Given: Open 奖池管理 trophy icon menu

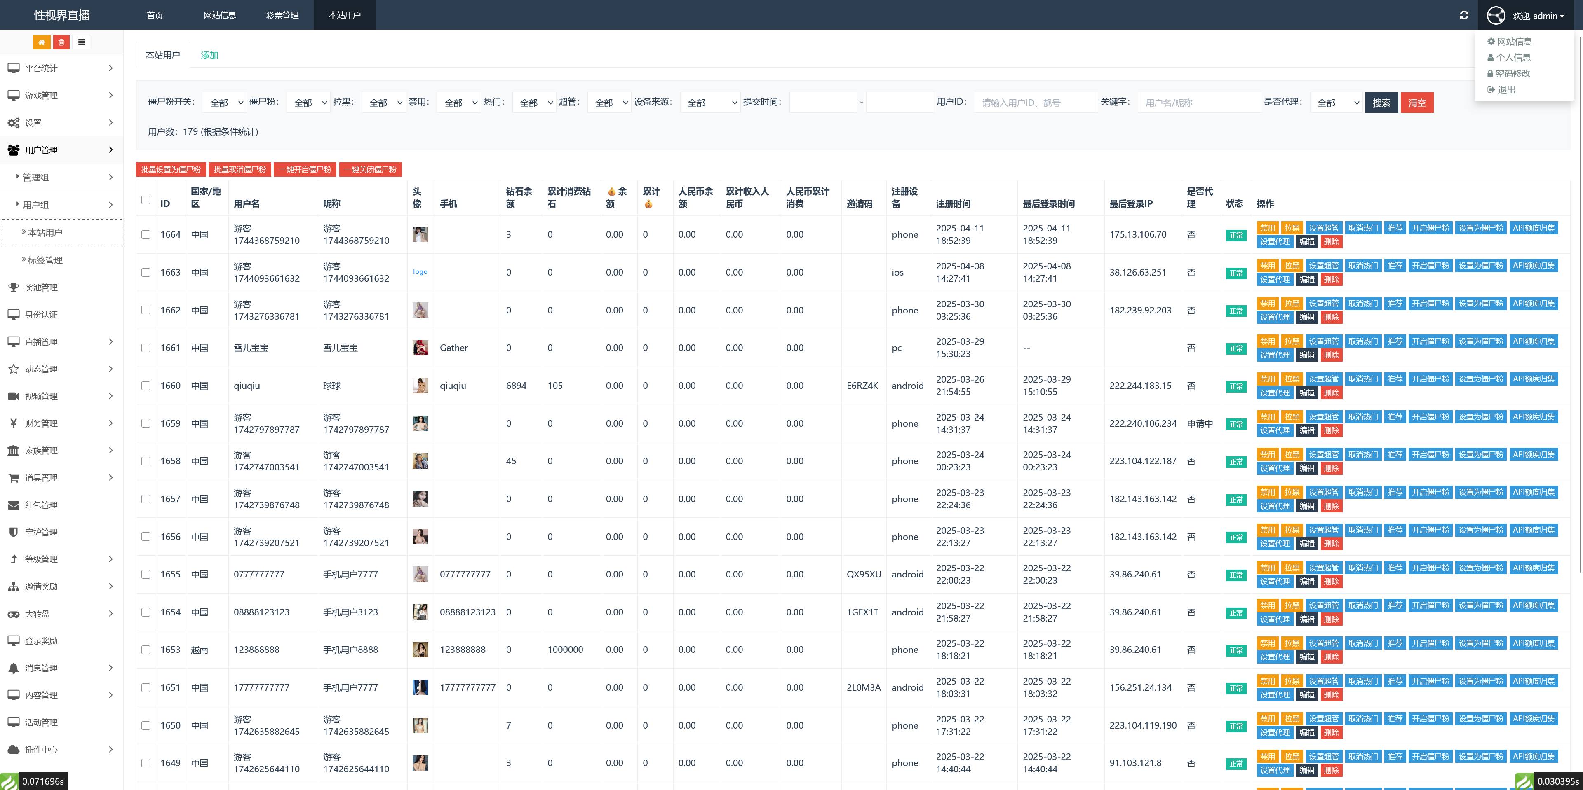Looking at the screenshot, I should pos(41,287).
